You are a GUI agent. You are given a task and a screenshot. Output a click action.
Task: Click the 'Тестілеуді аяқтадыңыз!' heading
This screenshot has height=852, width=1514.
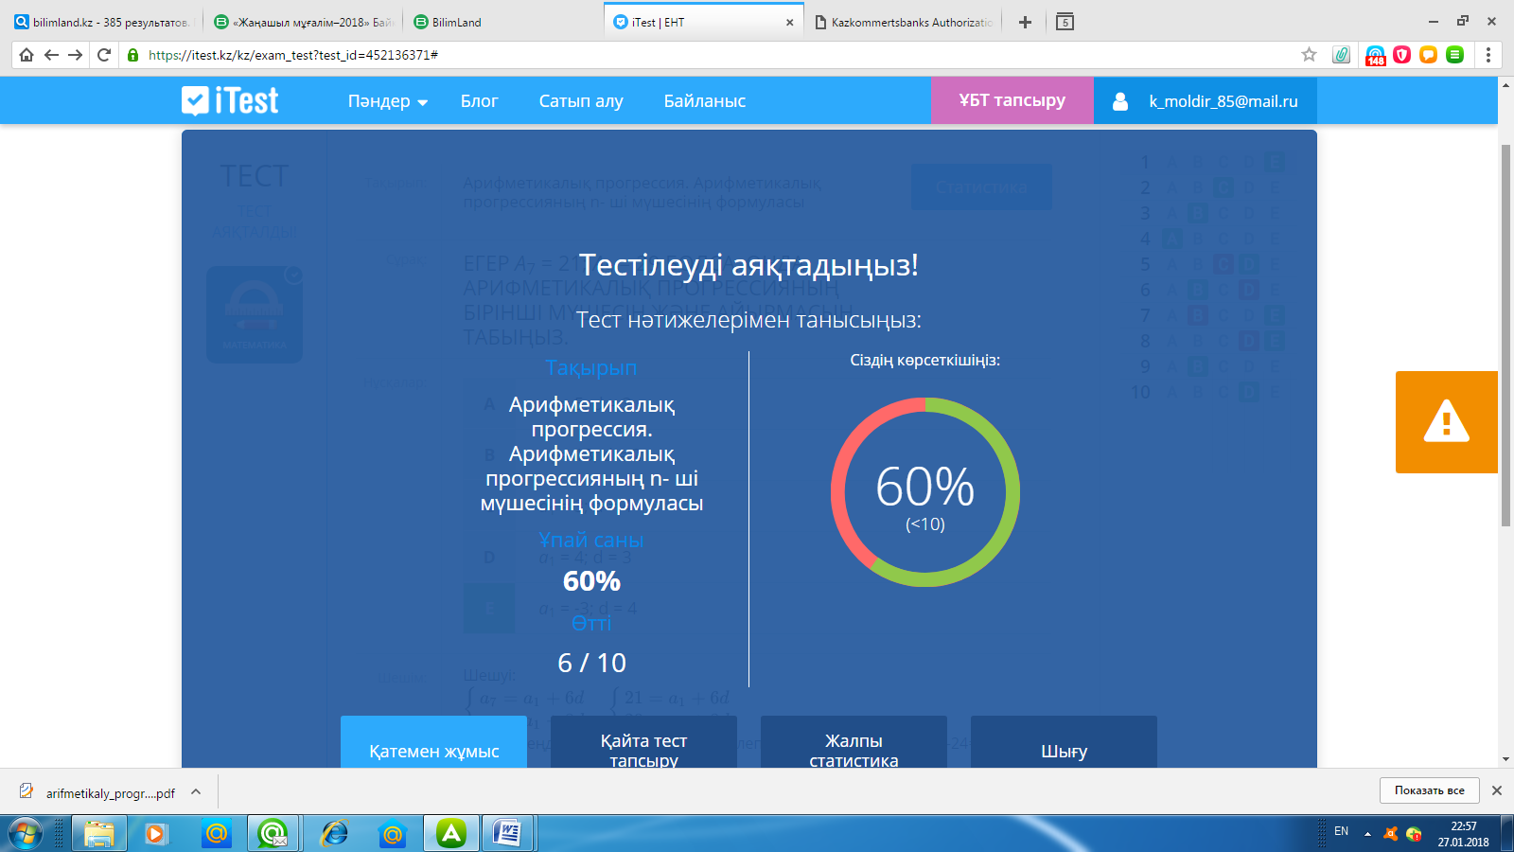pos(748,266)
